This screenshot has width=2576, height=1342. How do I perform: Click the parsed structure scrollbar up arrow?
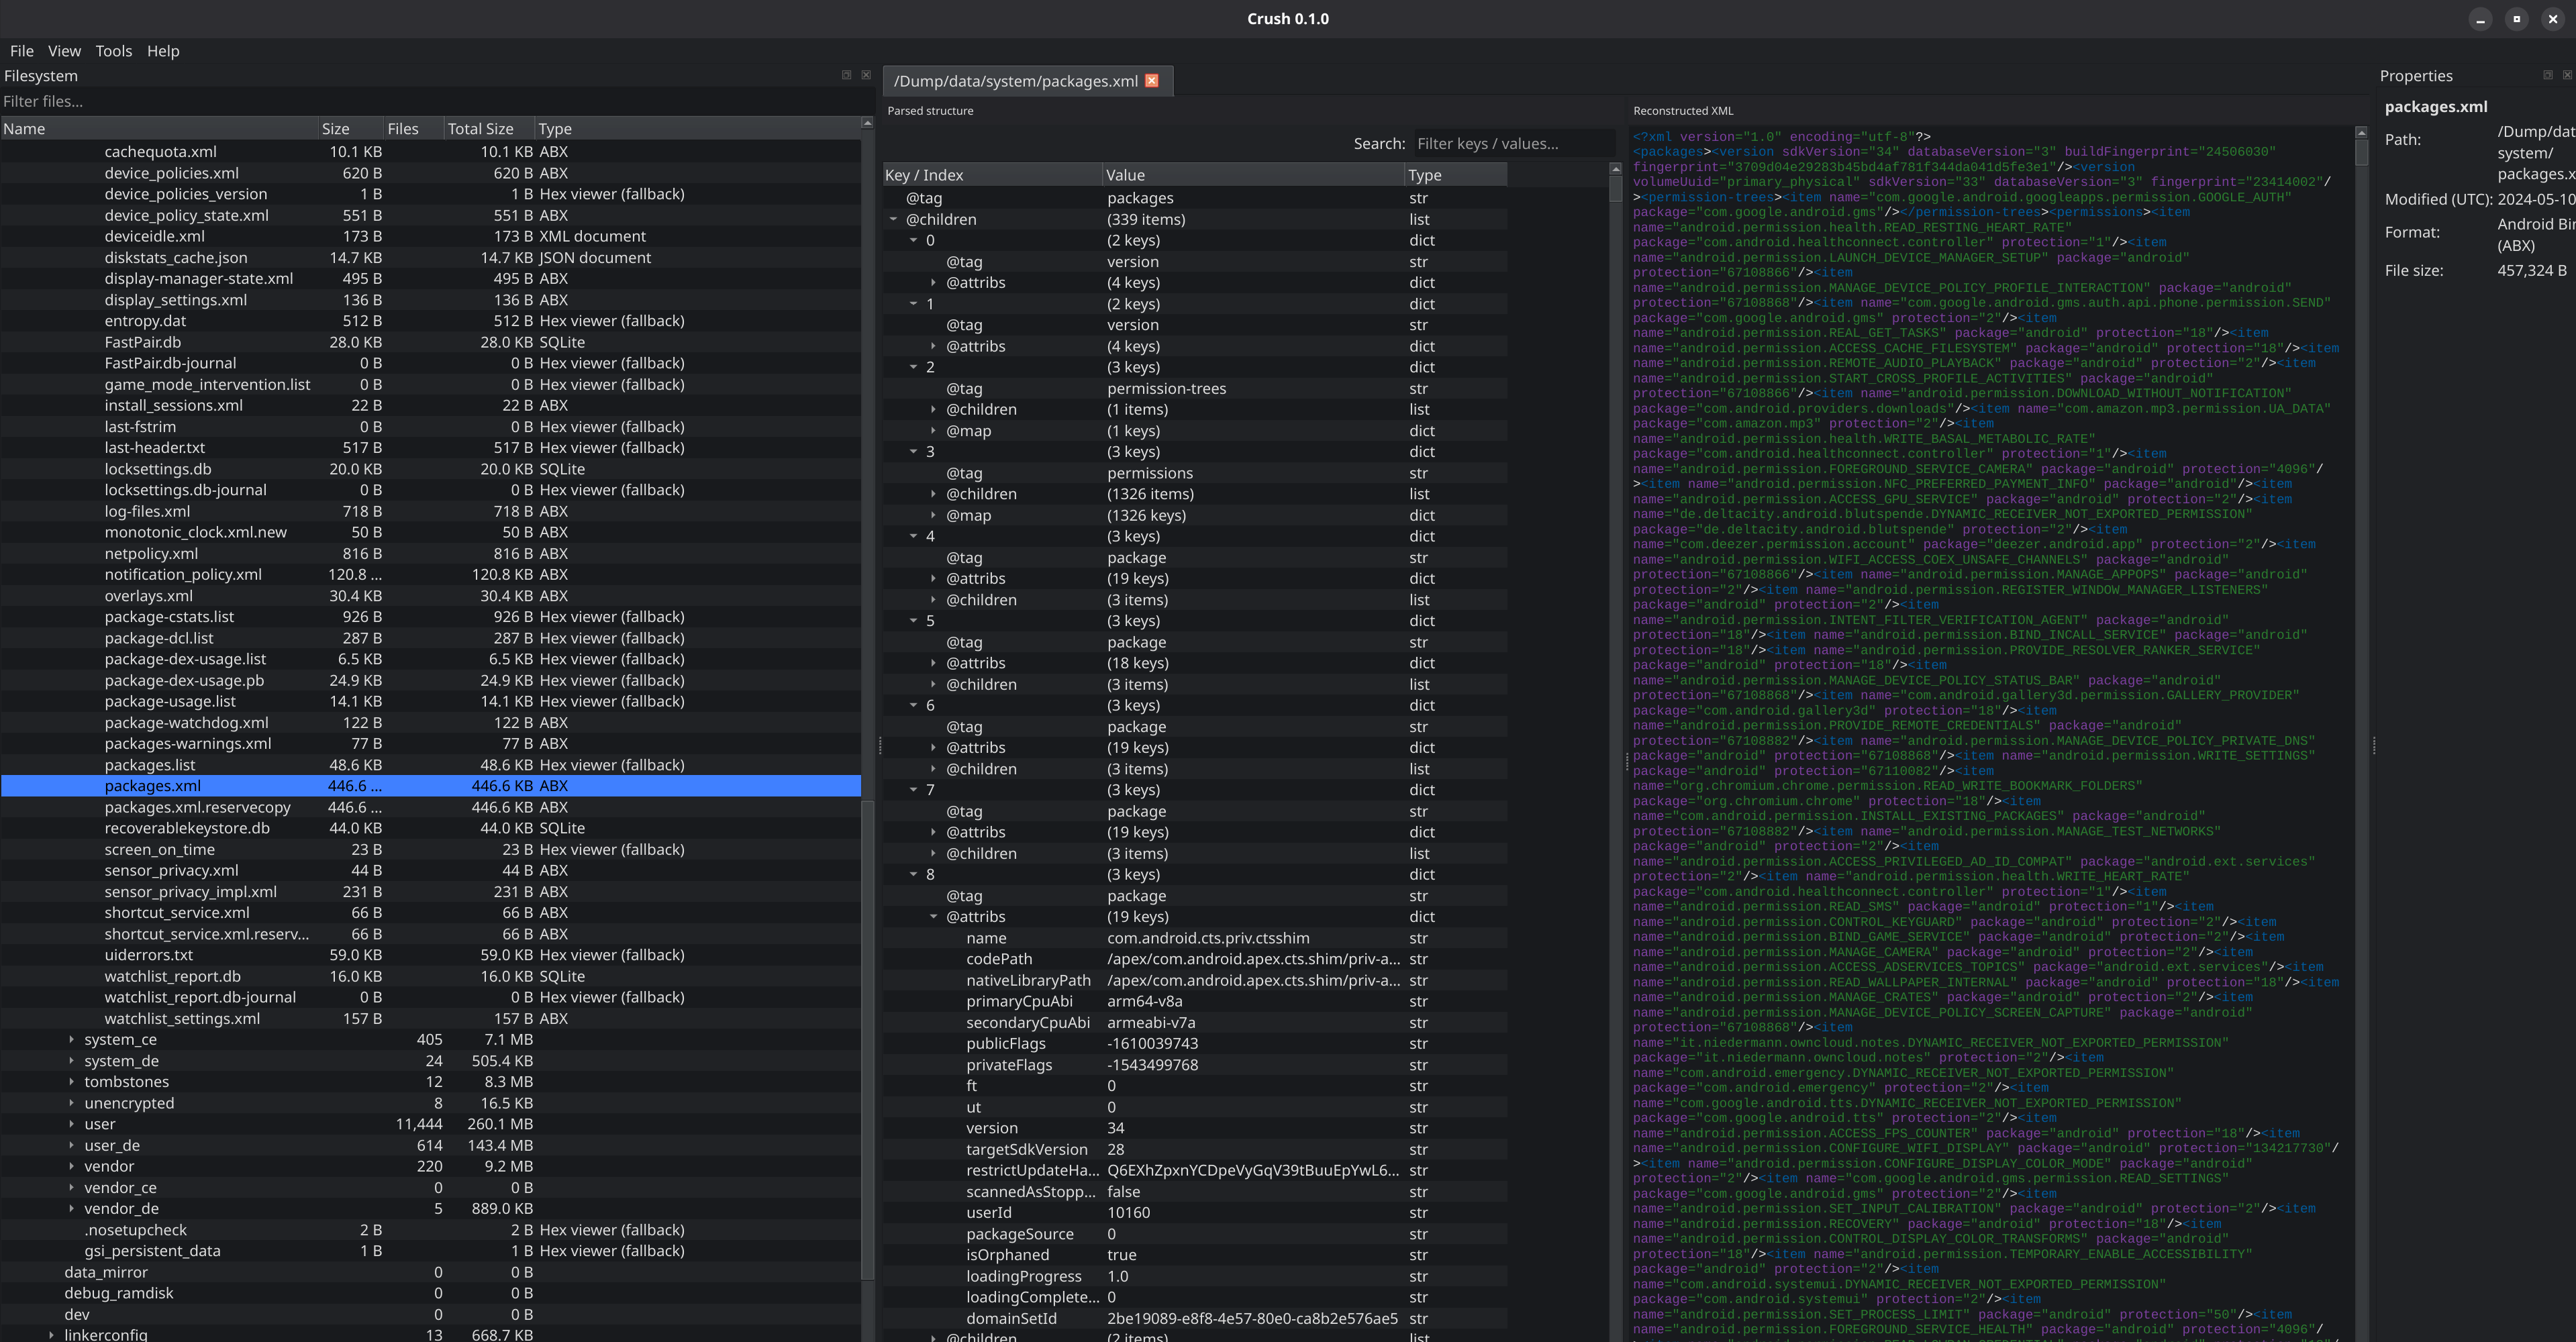[1615, 169]
